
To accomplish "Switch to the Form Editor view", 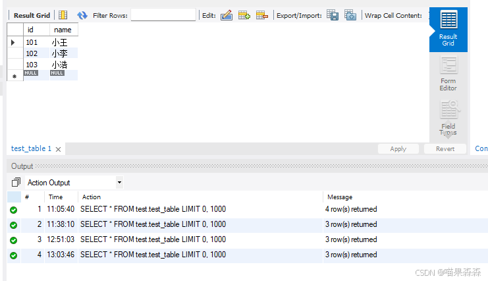I will 448,74.
